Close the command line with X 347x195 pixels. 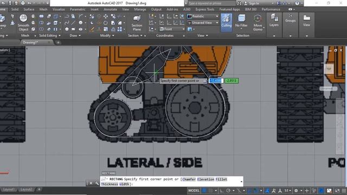pos(91,183)
